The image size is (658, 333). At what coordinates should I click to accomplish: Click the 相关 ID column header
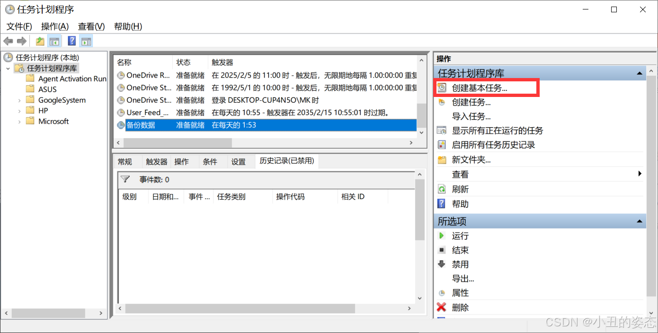coord(362,197)
